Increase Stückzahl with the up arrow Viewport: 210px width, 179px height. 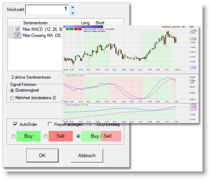pyautogui.click(x=73, y=7)
